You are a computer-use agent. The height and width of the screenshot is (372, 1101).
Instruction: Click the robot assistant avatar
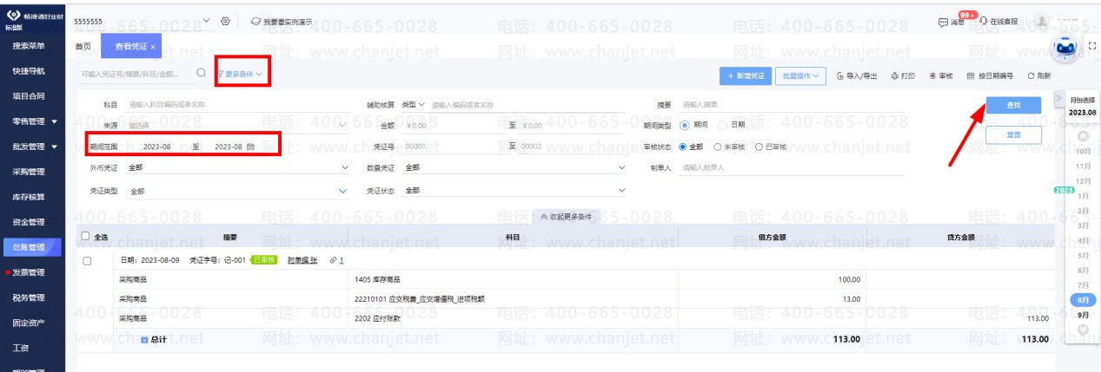click(1067, 48)
